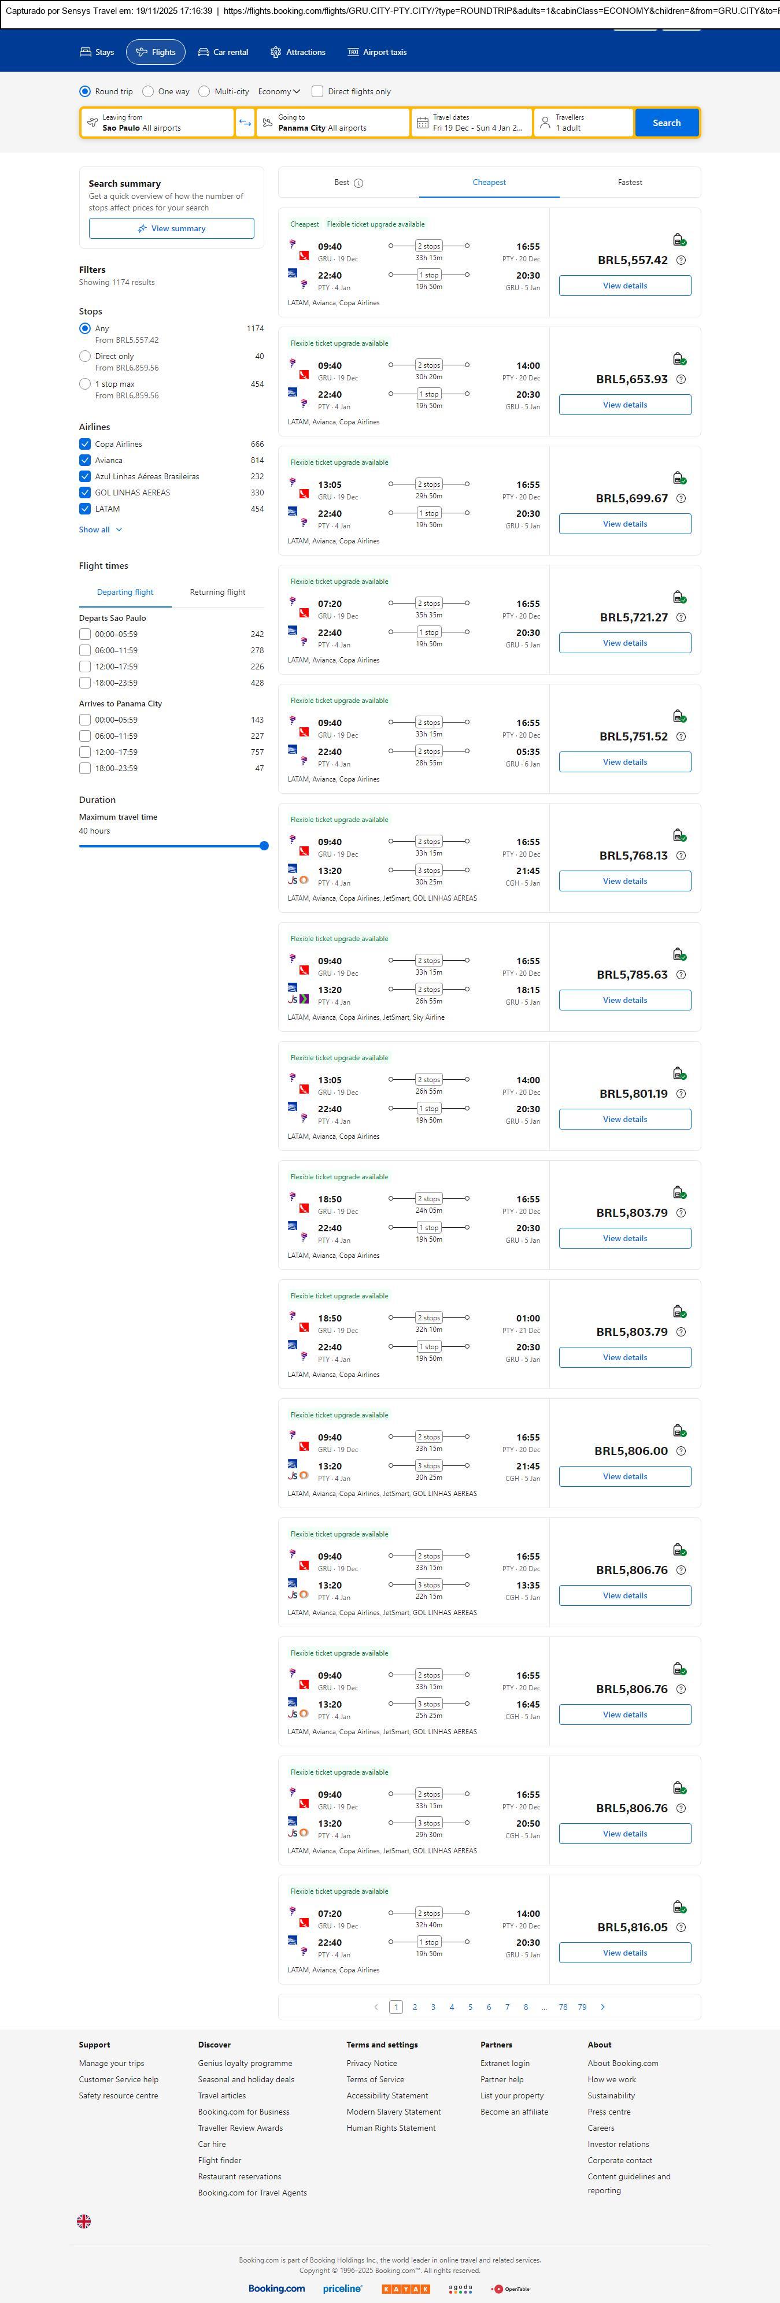
Task: Open the Economy cabin class dropdown
Action: [x=279, y=91]
